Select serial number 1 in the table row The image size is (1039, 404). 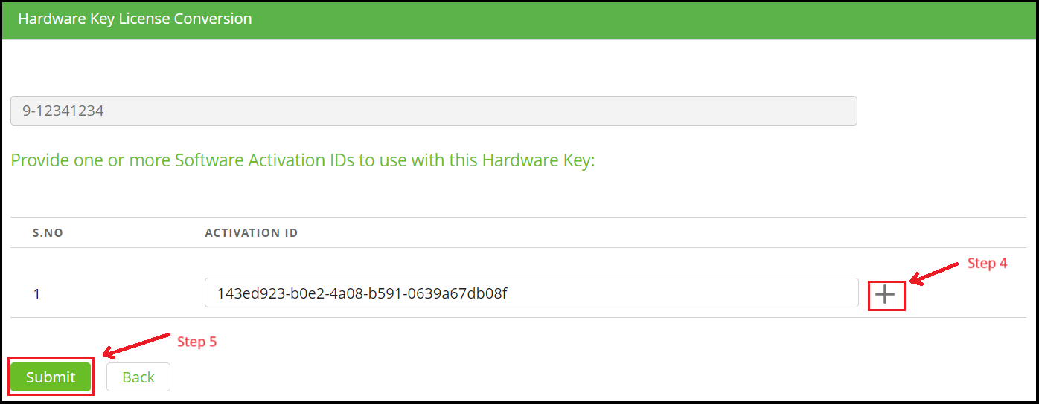[37, 294]
